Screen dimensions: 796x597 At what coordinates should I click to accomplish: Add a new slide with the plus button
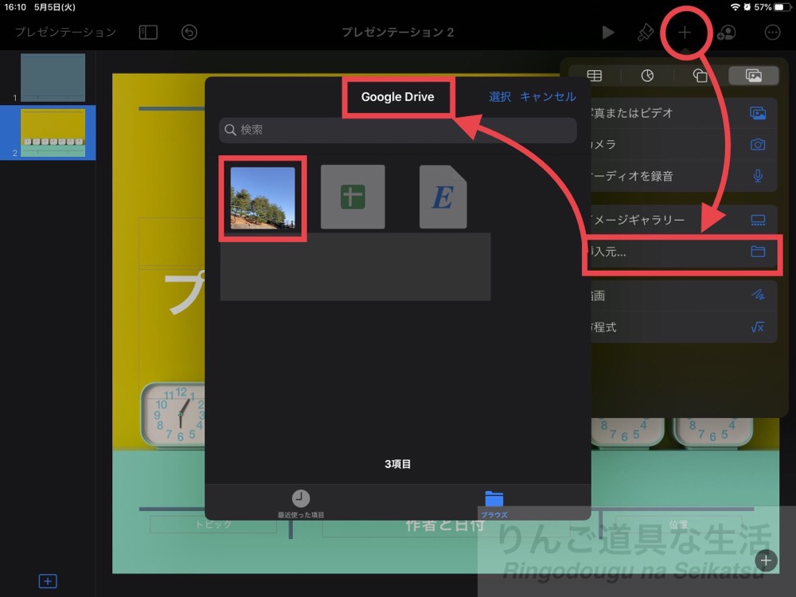[47, 580]
